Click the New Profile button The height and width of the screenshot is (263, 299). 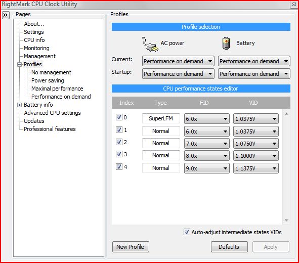(x=131, y=247)
